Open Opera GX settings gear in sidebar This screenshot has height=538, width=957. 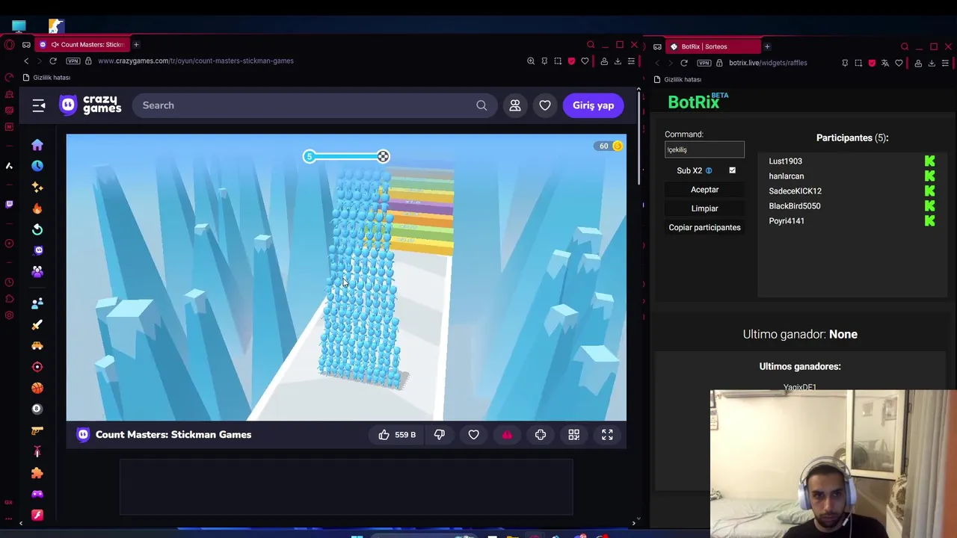coord(9,315)
